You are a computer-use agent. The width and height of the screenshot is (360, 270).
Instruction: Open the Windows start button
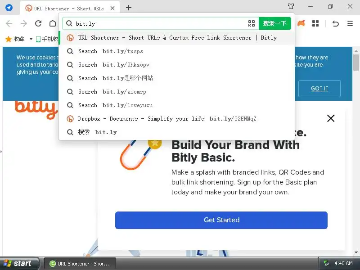click(19, 263)
